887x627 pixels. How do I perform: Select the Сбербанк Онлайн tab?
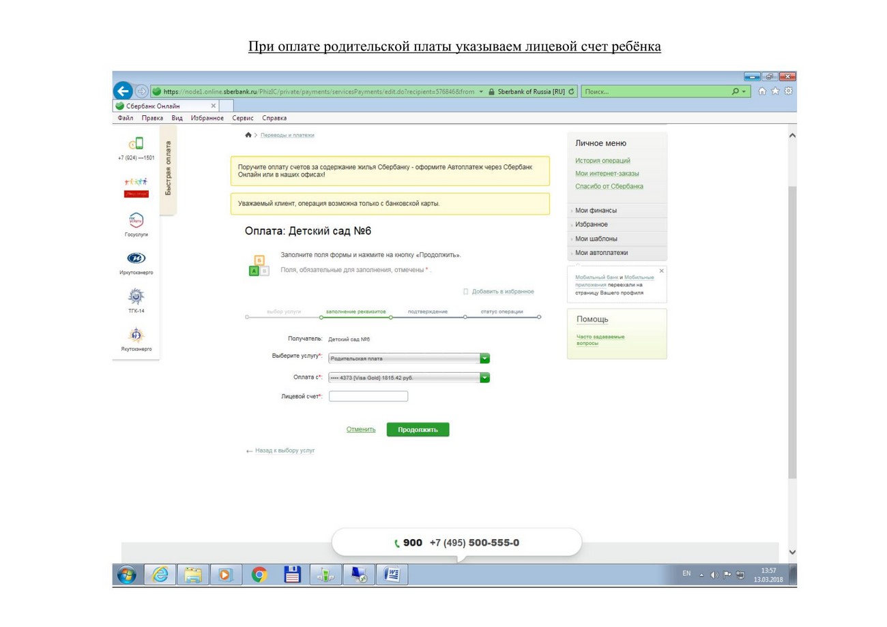[x=166, y=106]
